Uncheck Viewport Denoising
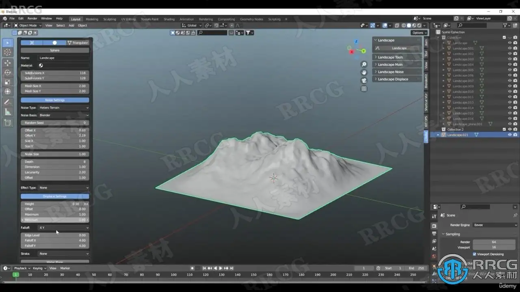 coord(474,254)
